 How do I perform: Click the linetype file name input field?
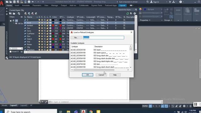[104, 37]
